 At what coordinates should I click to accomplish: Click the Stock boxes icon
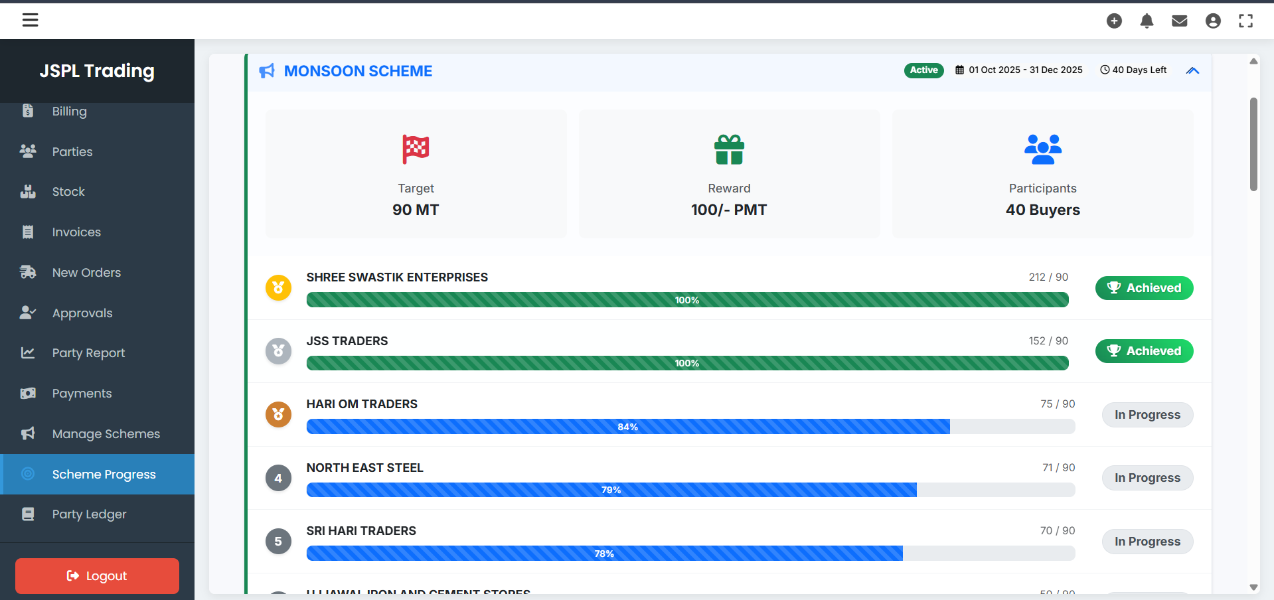pyautogui.click(x=28, y=192)
